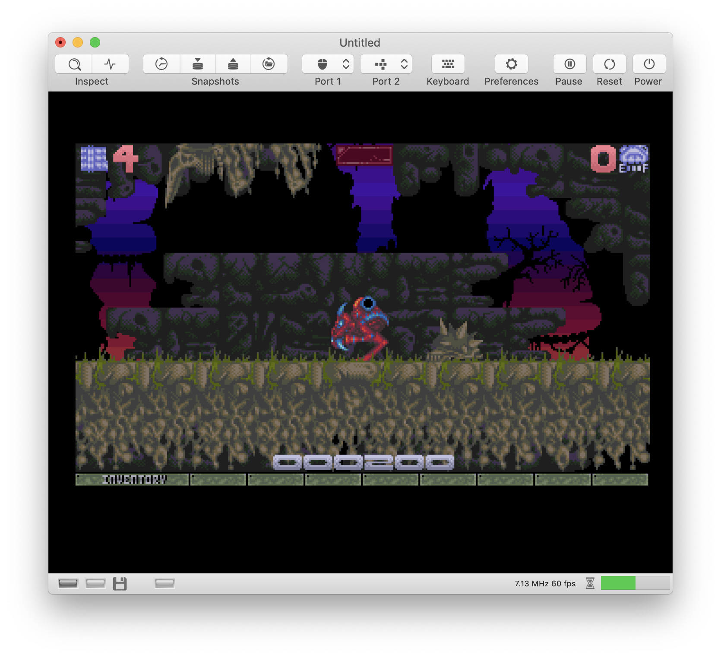The image size is (721, 658).
Task: Open the Port 1 mouse device dropdown
Action: tap(328, 64)
